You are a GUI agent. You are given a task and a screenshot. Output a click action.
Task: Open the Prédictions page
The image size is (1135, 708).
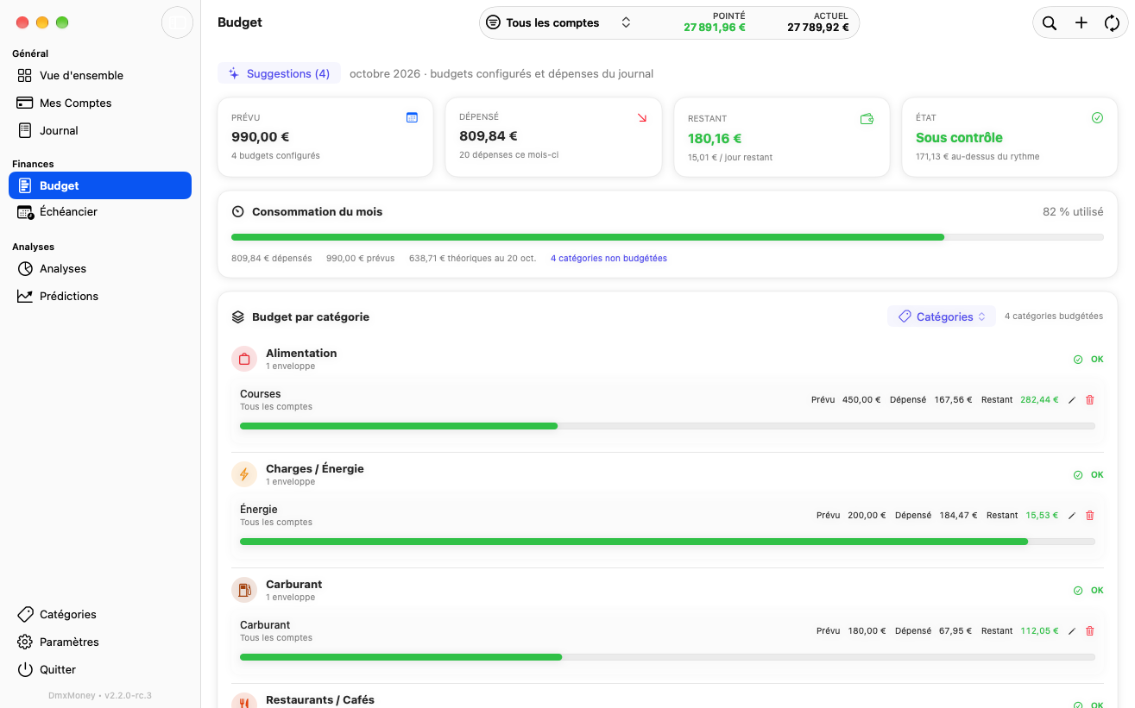pos(100,296)
